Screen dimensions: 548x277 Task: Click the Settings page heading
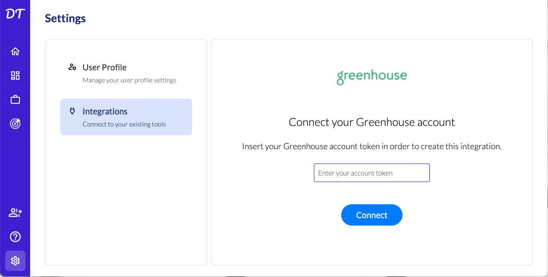coord(65,19)
